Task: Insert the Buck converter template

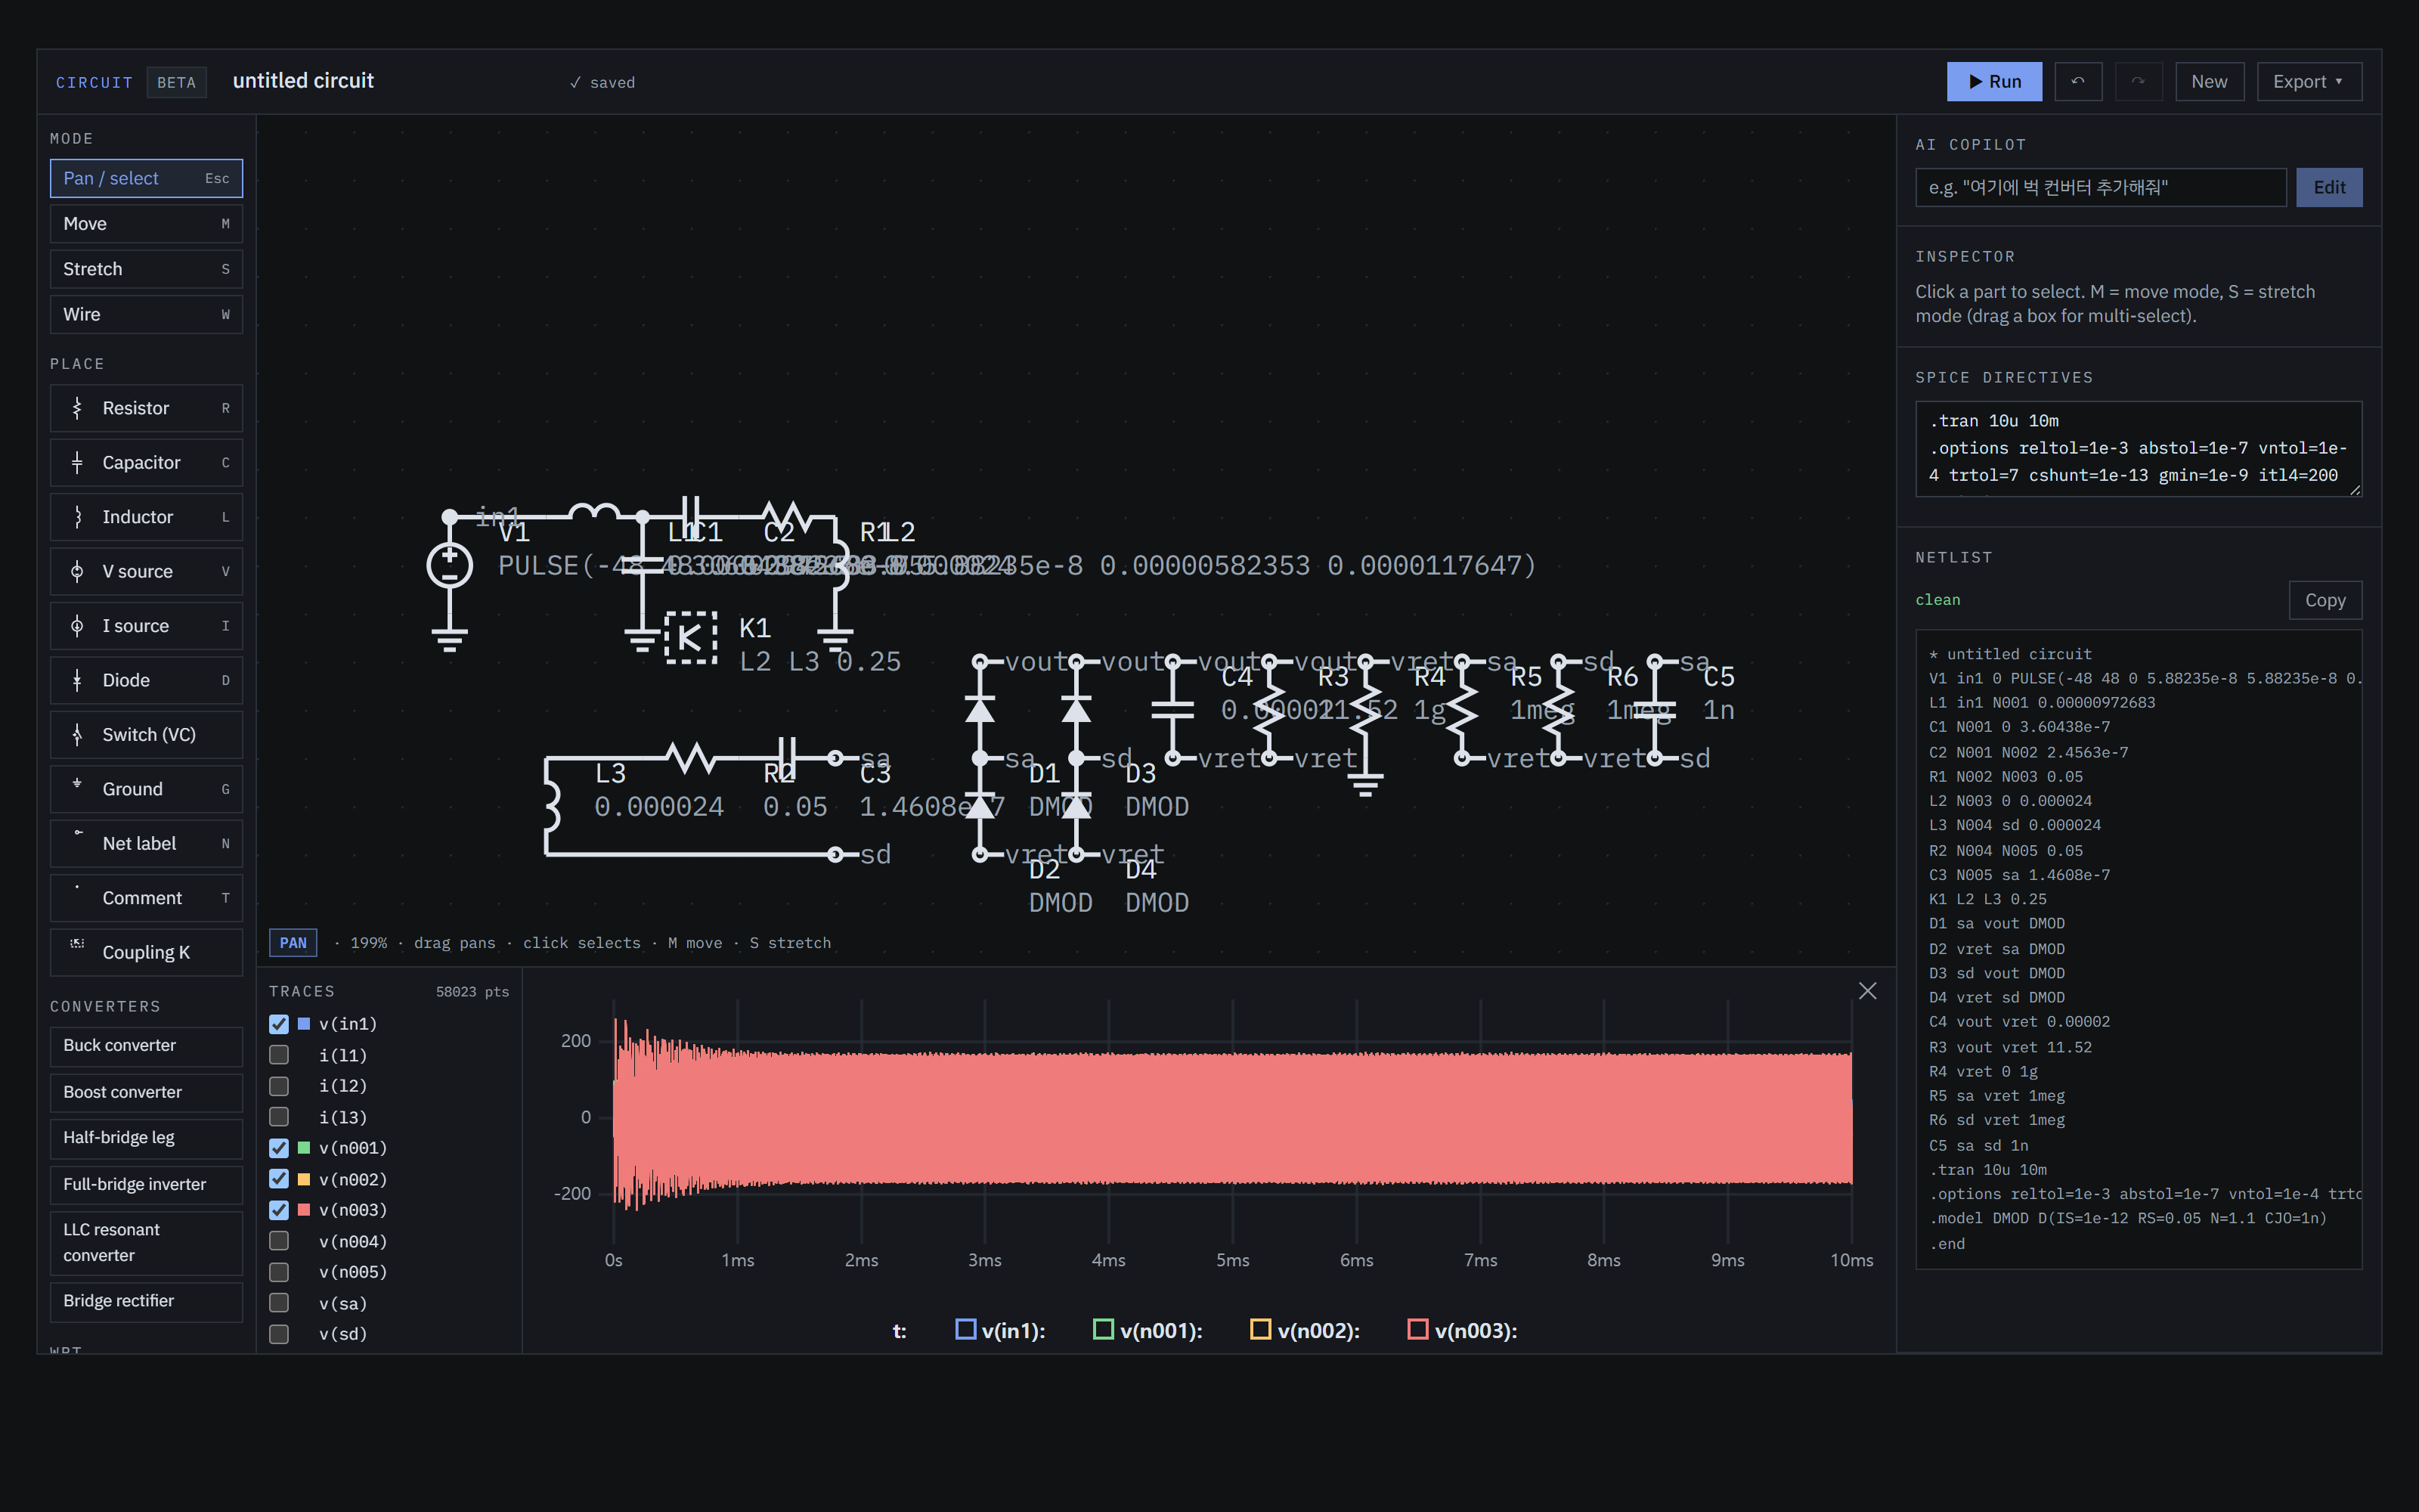Action: (146, 1046)
